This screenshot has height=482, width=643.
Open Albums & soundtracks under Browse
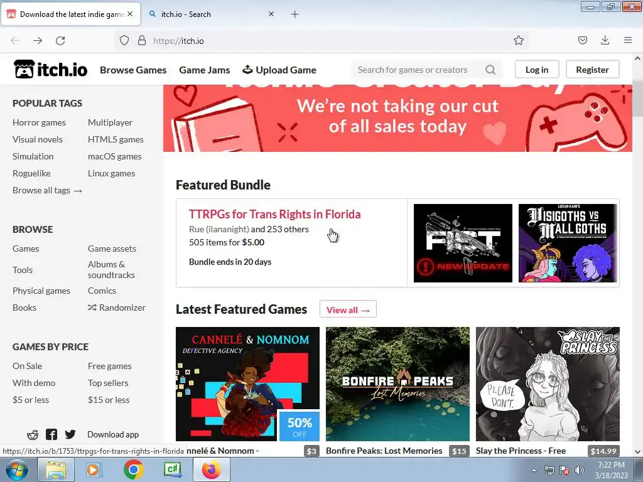112,270
